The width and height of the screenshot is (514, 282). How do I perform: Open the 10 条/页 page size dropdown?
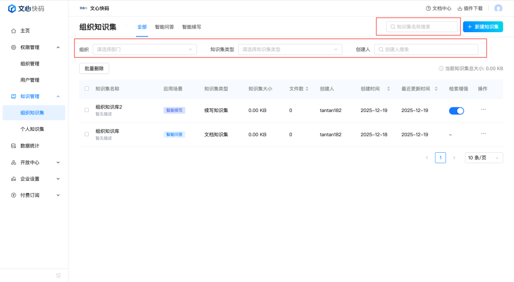click(483, 158)
